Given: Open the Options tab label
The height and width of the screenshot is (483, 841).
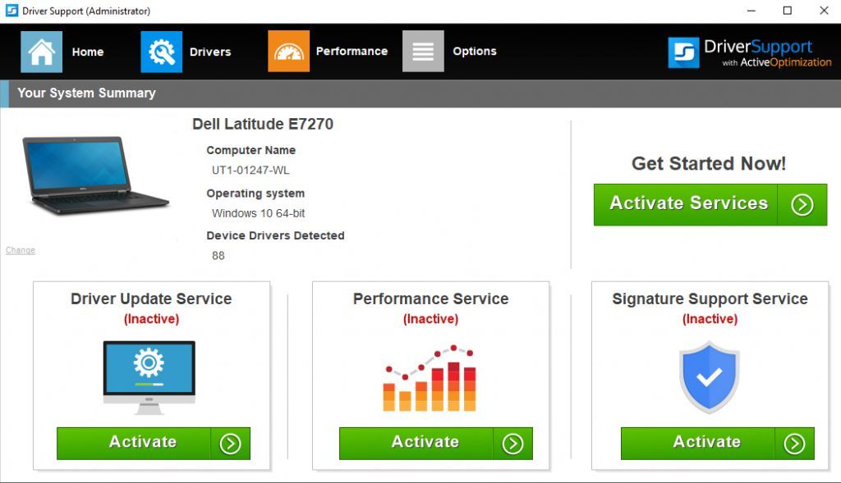Looking at the screenshot, I should (475, 52).
